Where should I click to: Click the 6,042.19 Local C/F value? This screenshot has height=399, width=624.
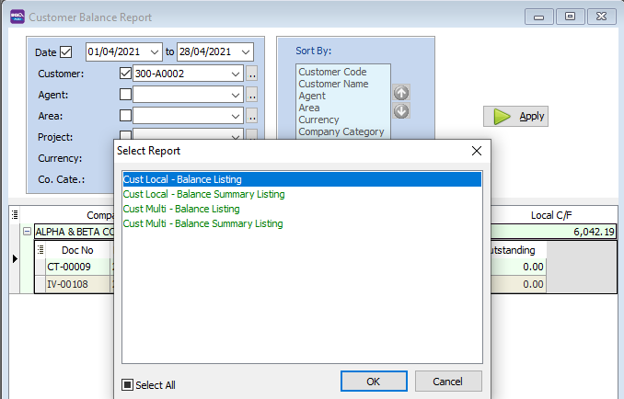(553, 232)
